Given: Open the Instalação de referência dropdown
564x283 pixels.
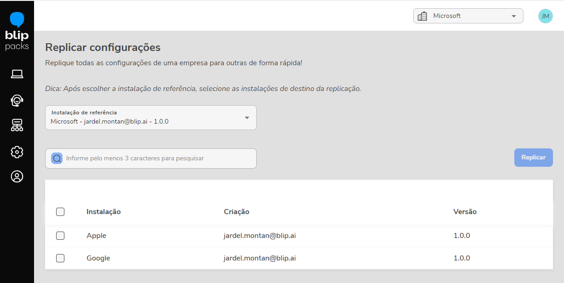Looking at the screenshot, I should coord(151,118).
